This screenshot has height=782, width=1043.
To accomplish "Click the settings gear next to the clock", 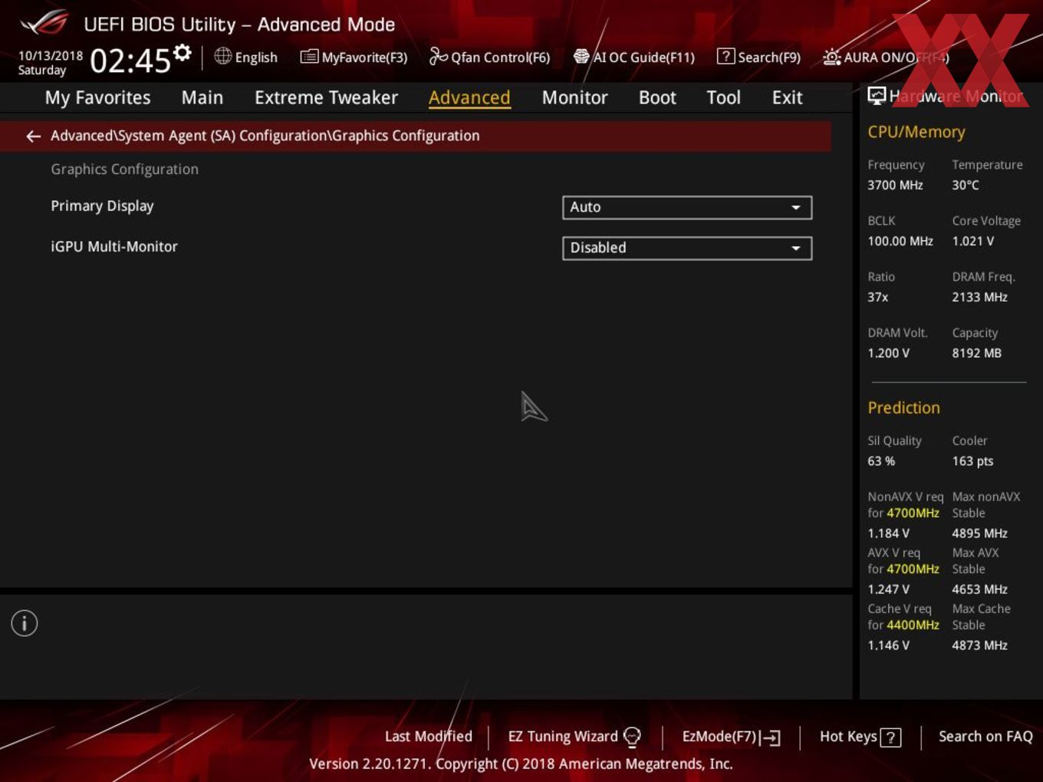I will click(x=183, y=52).
